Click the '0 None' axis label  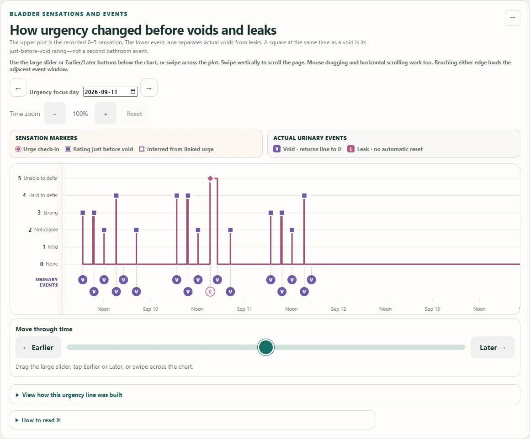[x=49, y=264]
